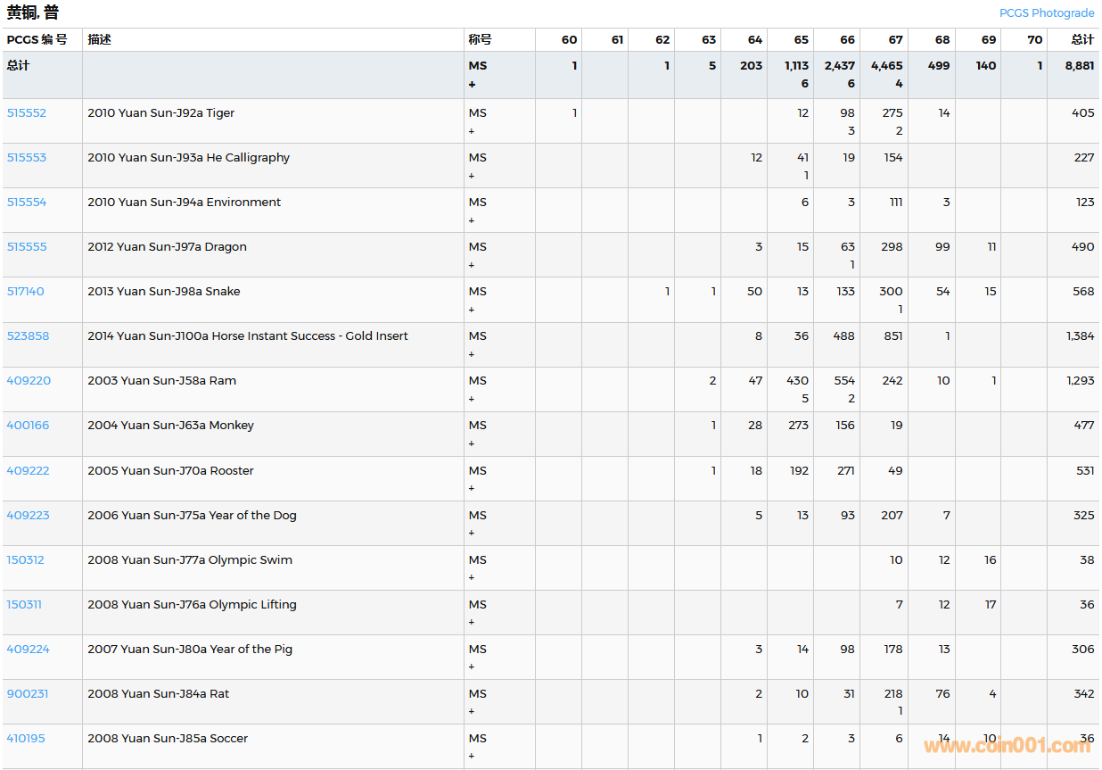Image resolution: width=1102 pixels, height=770 pixels.
Task: Click the grade 67 column header
Action: tap(895, 39)
